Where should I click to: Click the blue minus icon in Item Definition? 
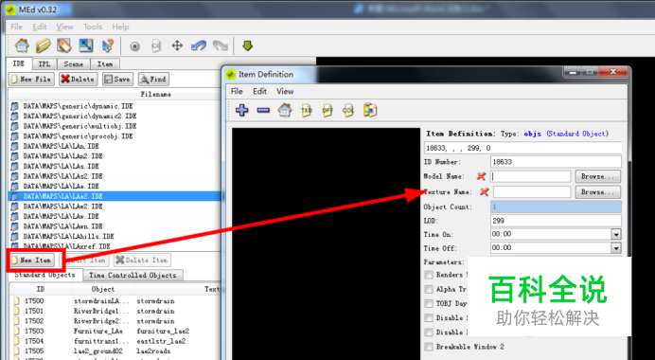[x=263, y=111]
